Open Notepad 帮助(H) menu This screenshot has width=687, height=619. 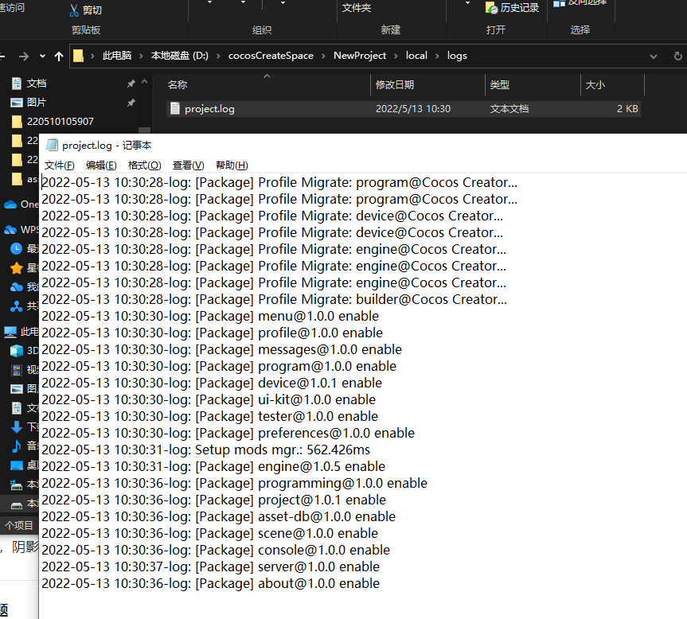232,165
